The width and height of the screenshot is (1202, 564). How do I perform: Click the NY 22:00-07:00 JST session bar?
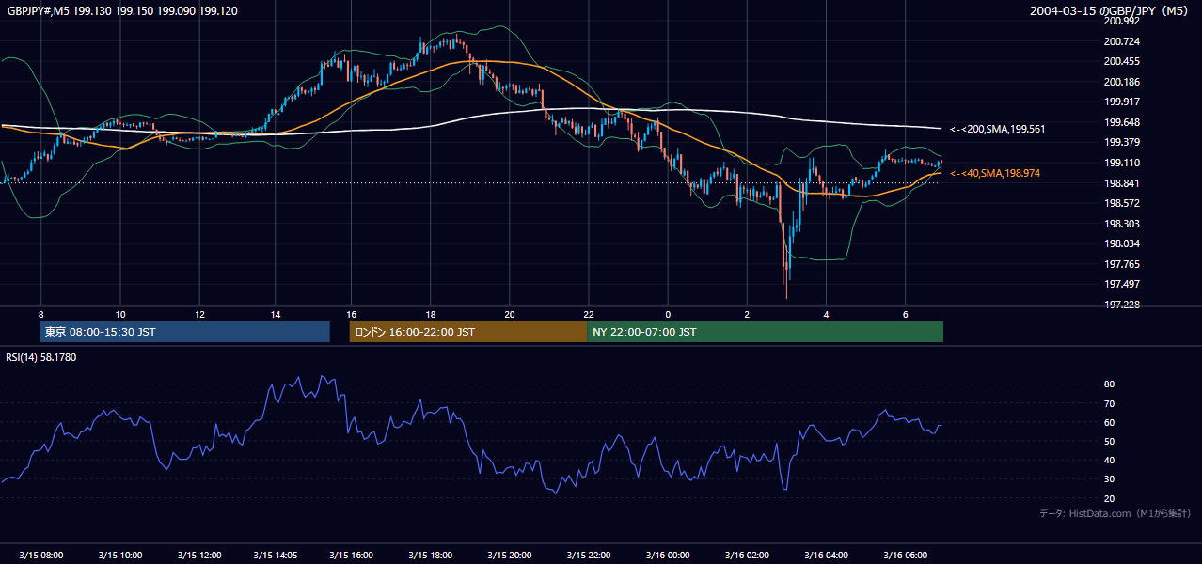coord(765,332)
